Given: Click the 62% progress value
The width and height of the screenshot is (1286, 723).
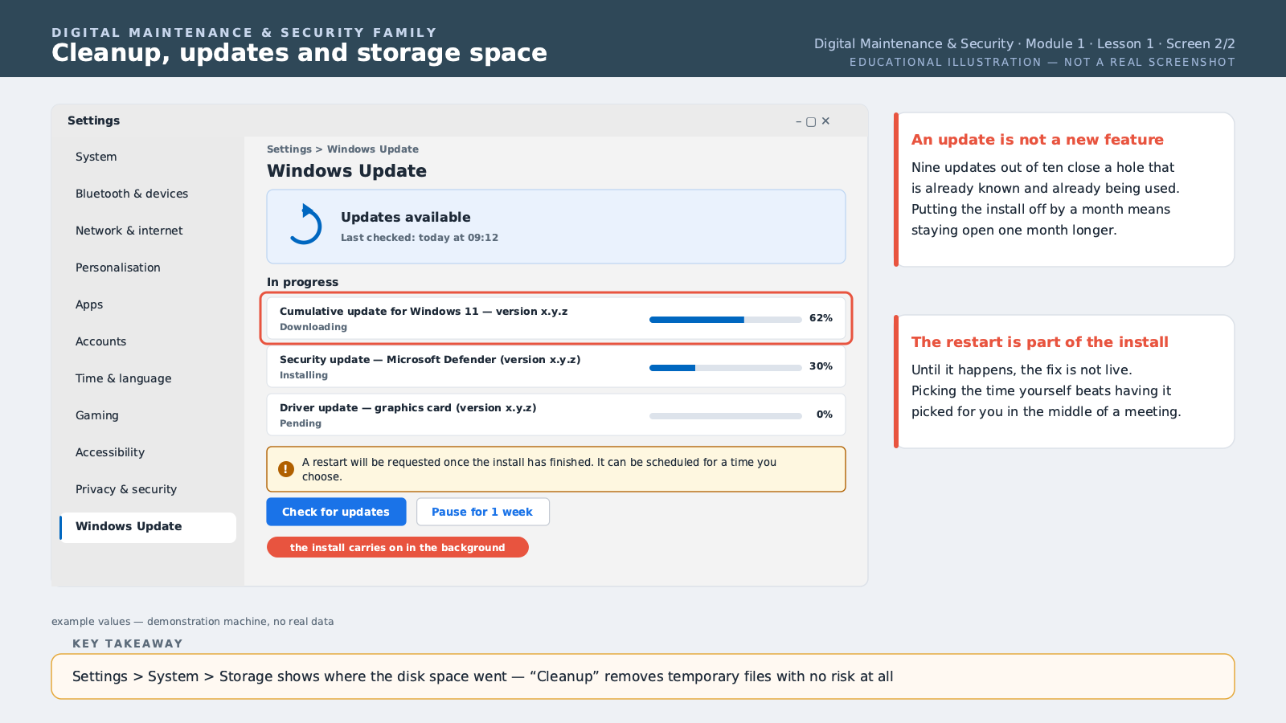Looking at the screenshot, I should click(x=821, y=318).
